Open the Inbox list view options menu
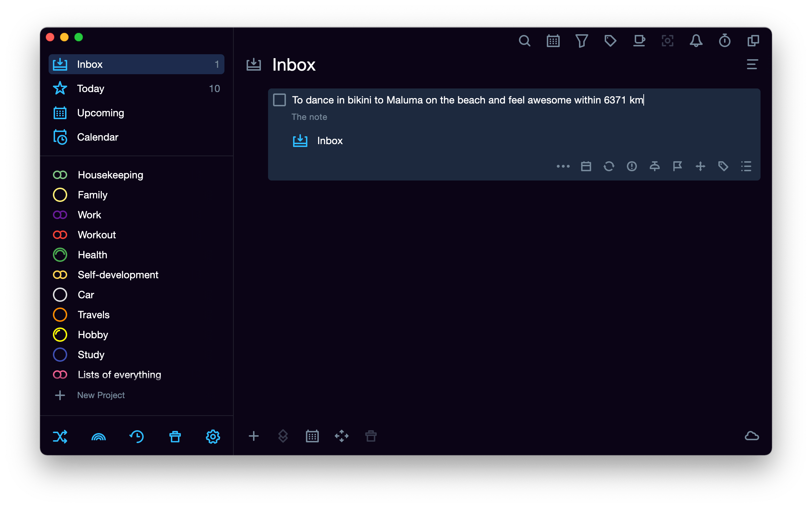Screen dimensions: 812x508 [752, 65]
